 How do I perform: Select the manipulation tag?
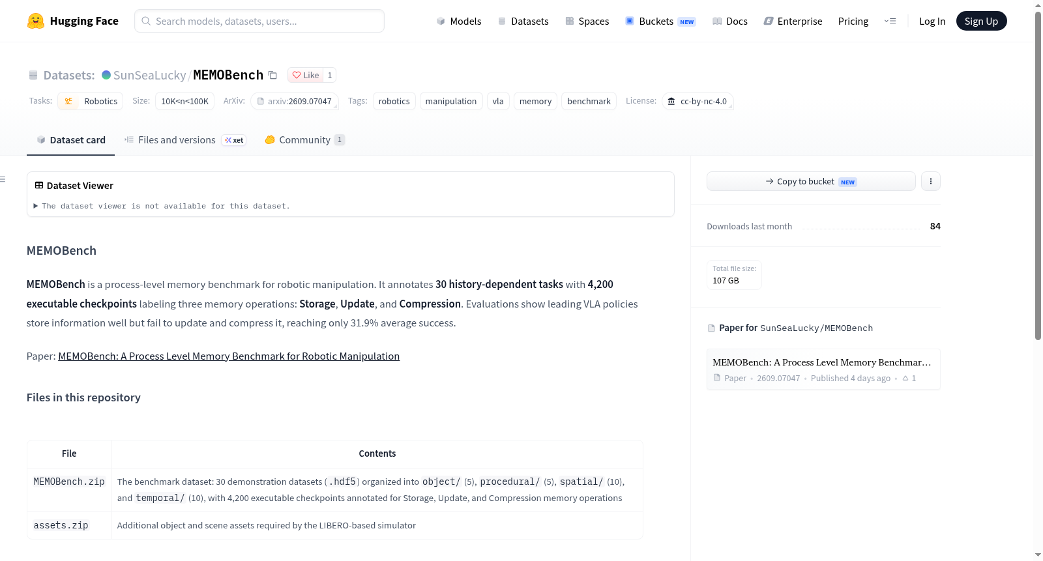pos(451,101)
